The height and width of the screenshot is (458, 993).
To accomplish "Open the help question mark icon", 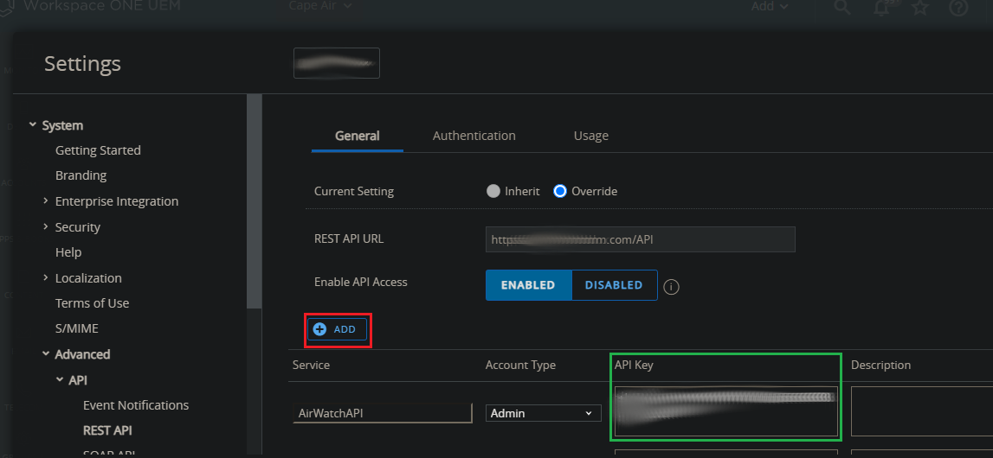I will tap(958, 7).
